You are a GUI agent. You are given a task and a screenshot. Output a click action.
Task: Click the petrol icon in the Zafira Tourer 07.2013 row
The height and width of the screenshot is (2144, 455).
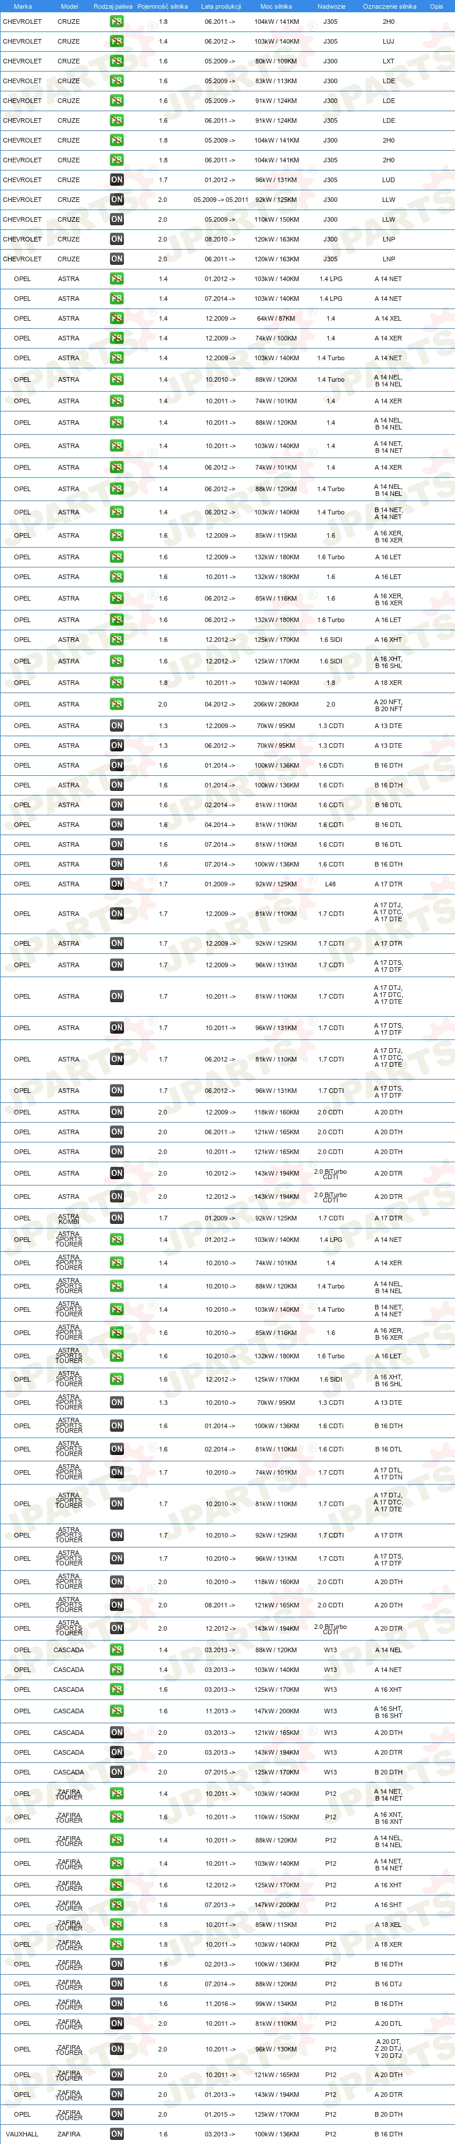click(x=116, y=1904)
